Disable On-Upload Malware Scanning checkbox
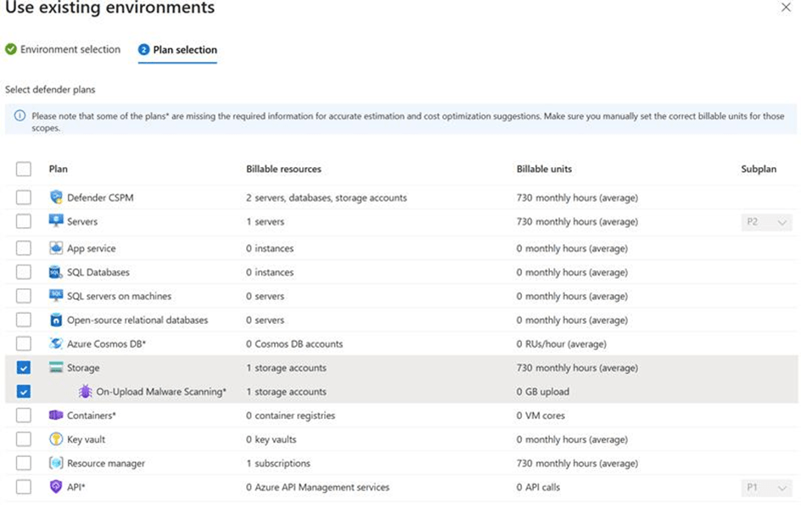801x519 pixels. point(24,392)
